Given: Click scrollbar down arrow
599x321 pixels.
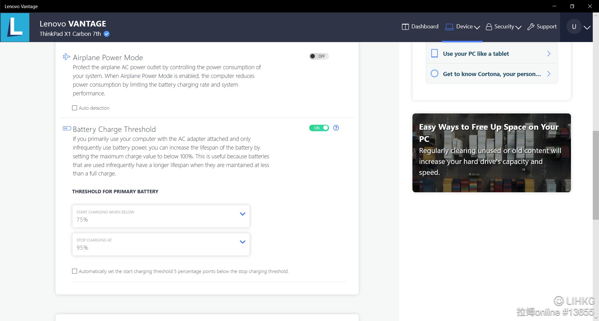Looking at the screenshot, I should (x=596, y=318).
